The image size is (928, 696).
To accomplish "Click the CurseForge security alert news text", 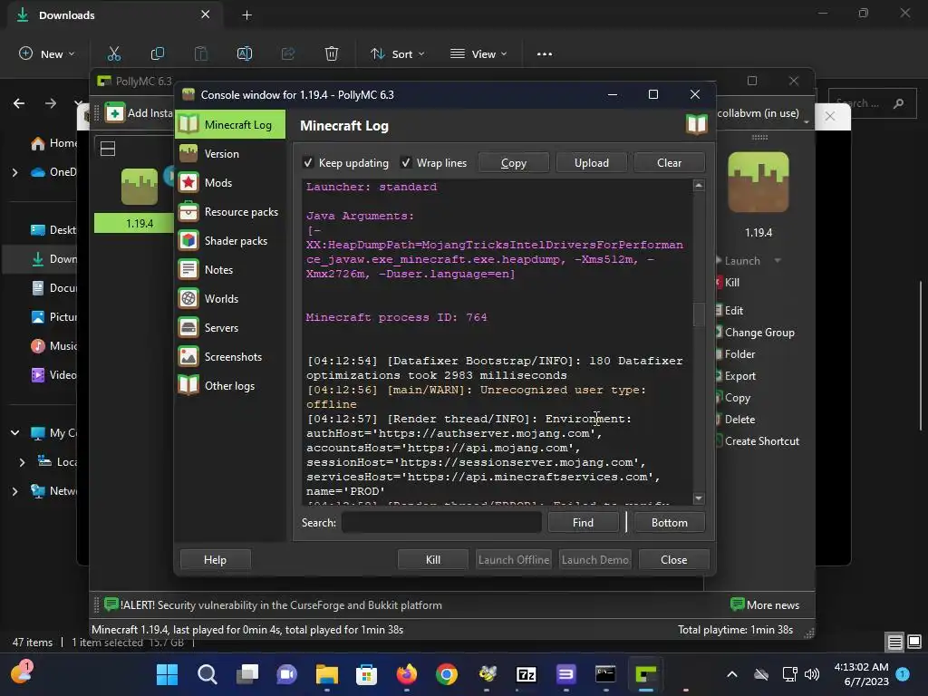I will click(x=281, y=604).
